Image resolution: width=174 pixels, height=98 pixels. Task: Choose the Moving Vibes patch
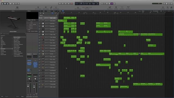coord(16,49)
